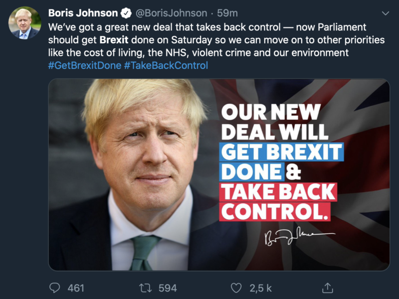Click the reply speech bubble icon

click(x=55, y=288)
